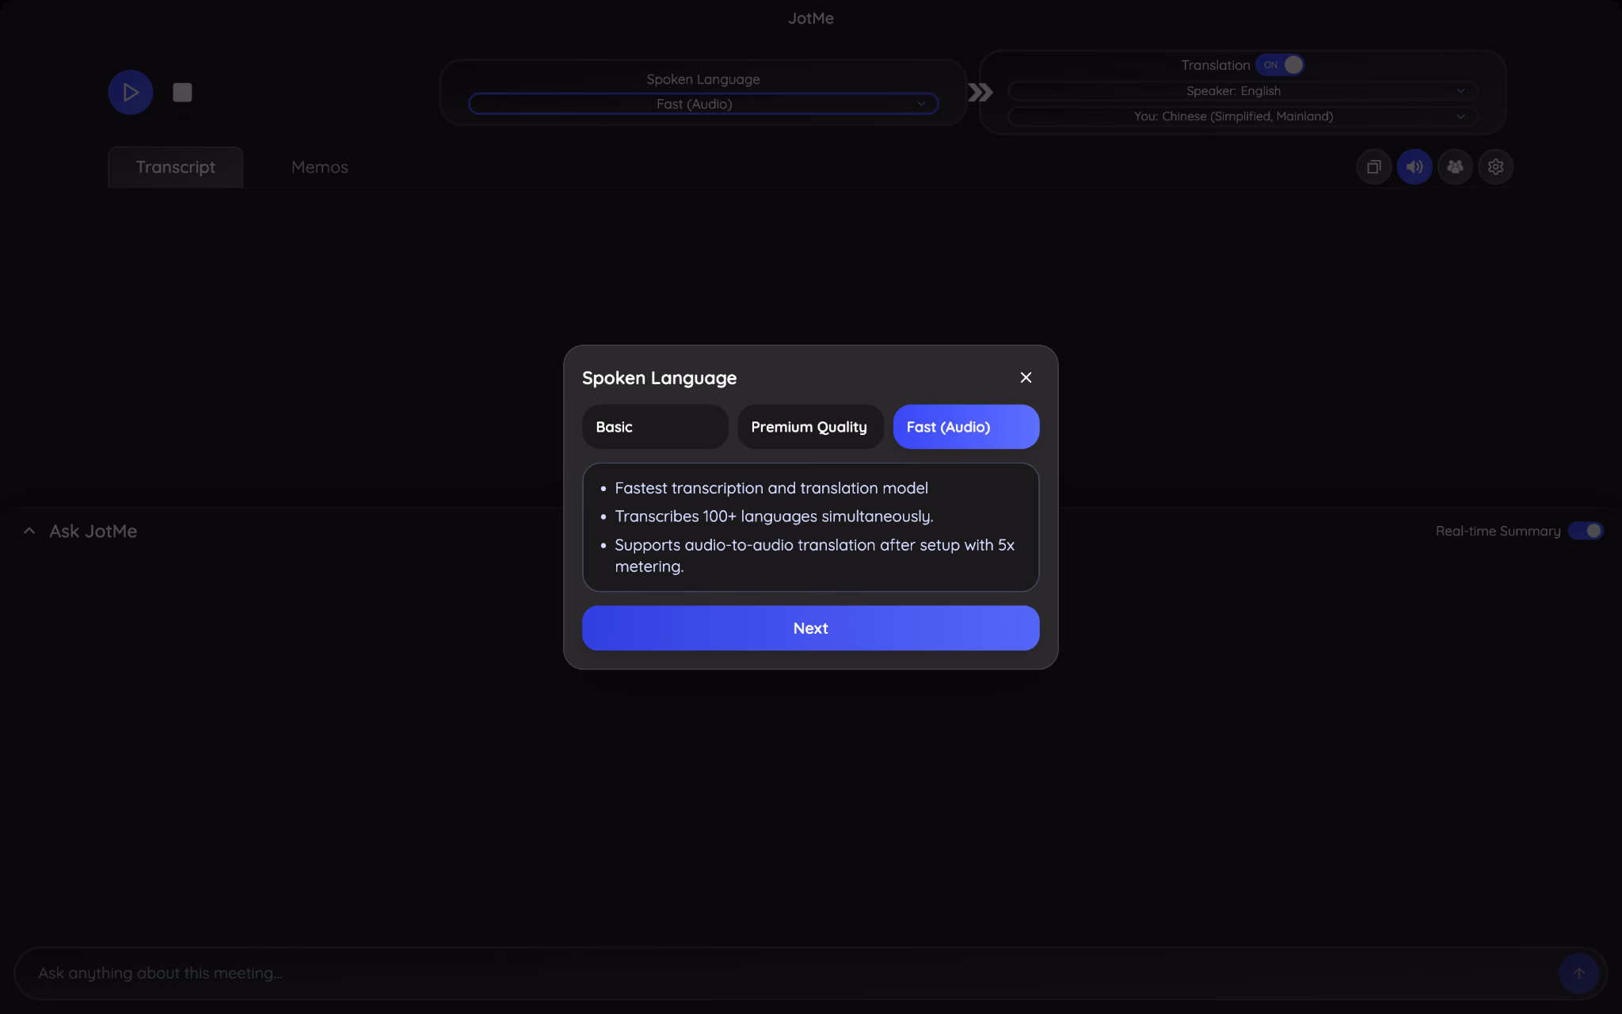Click the Real-time Summary label

click(x=1498, y=531)
